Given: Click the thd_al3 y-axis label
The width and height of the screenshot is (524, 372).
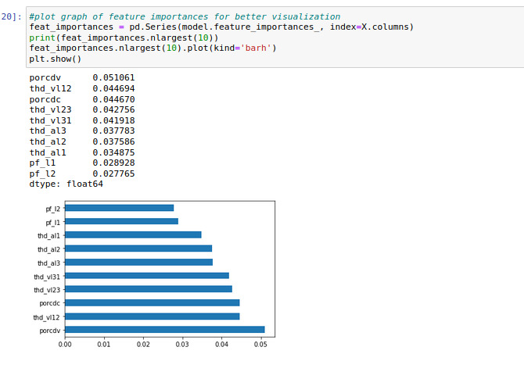Looking at the screenshot, I should coord(48,263).
